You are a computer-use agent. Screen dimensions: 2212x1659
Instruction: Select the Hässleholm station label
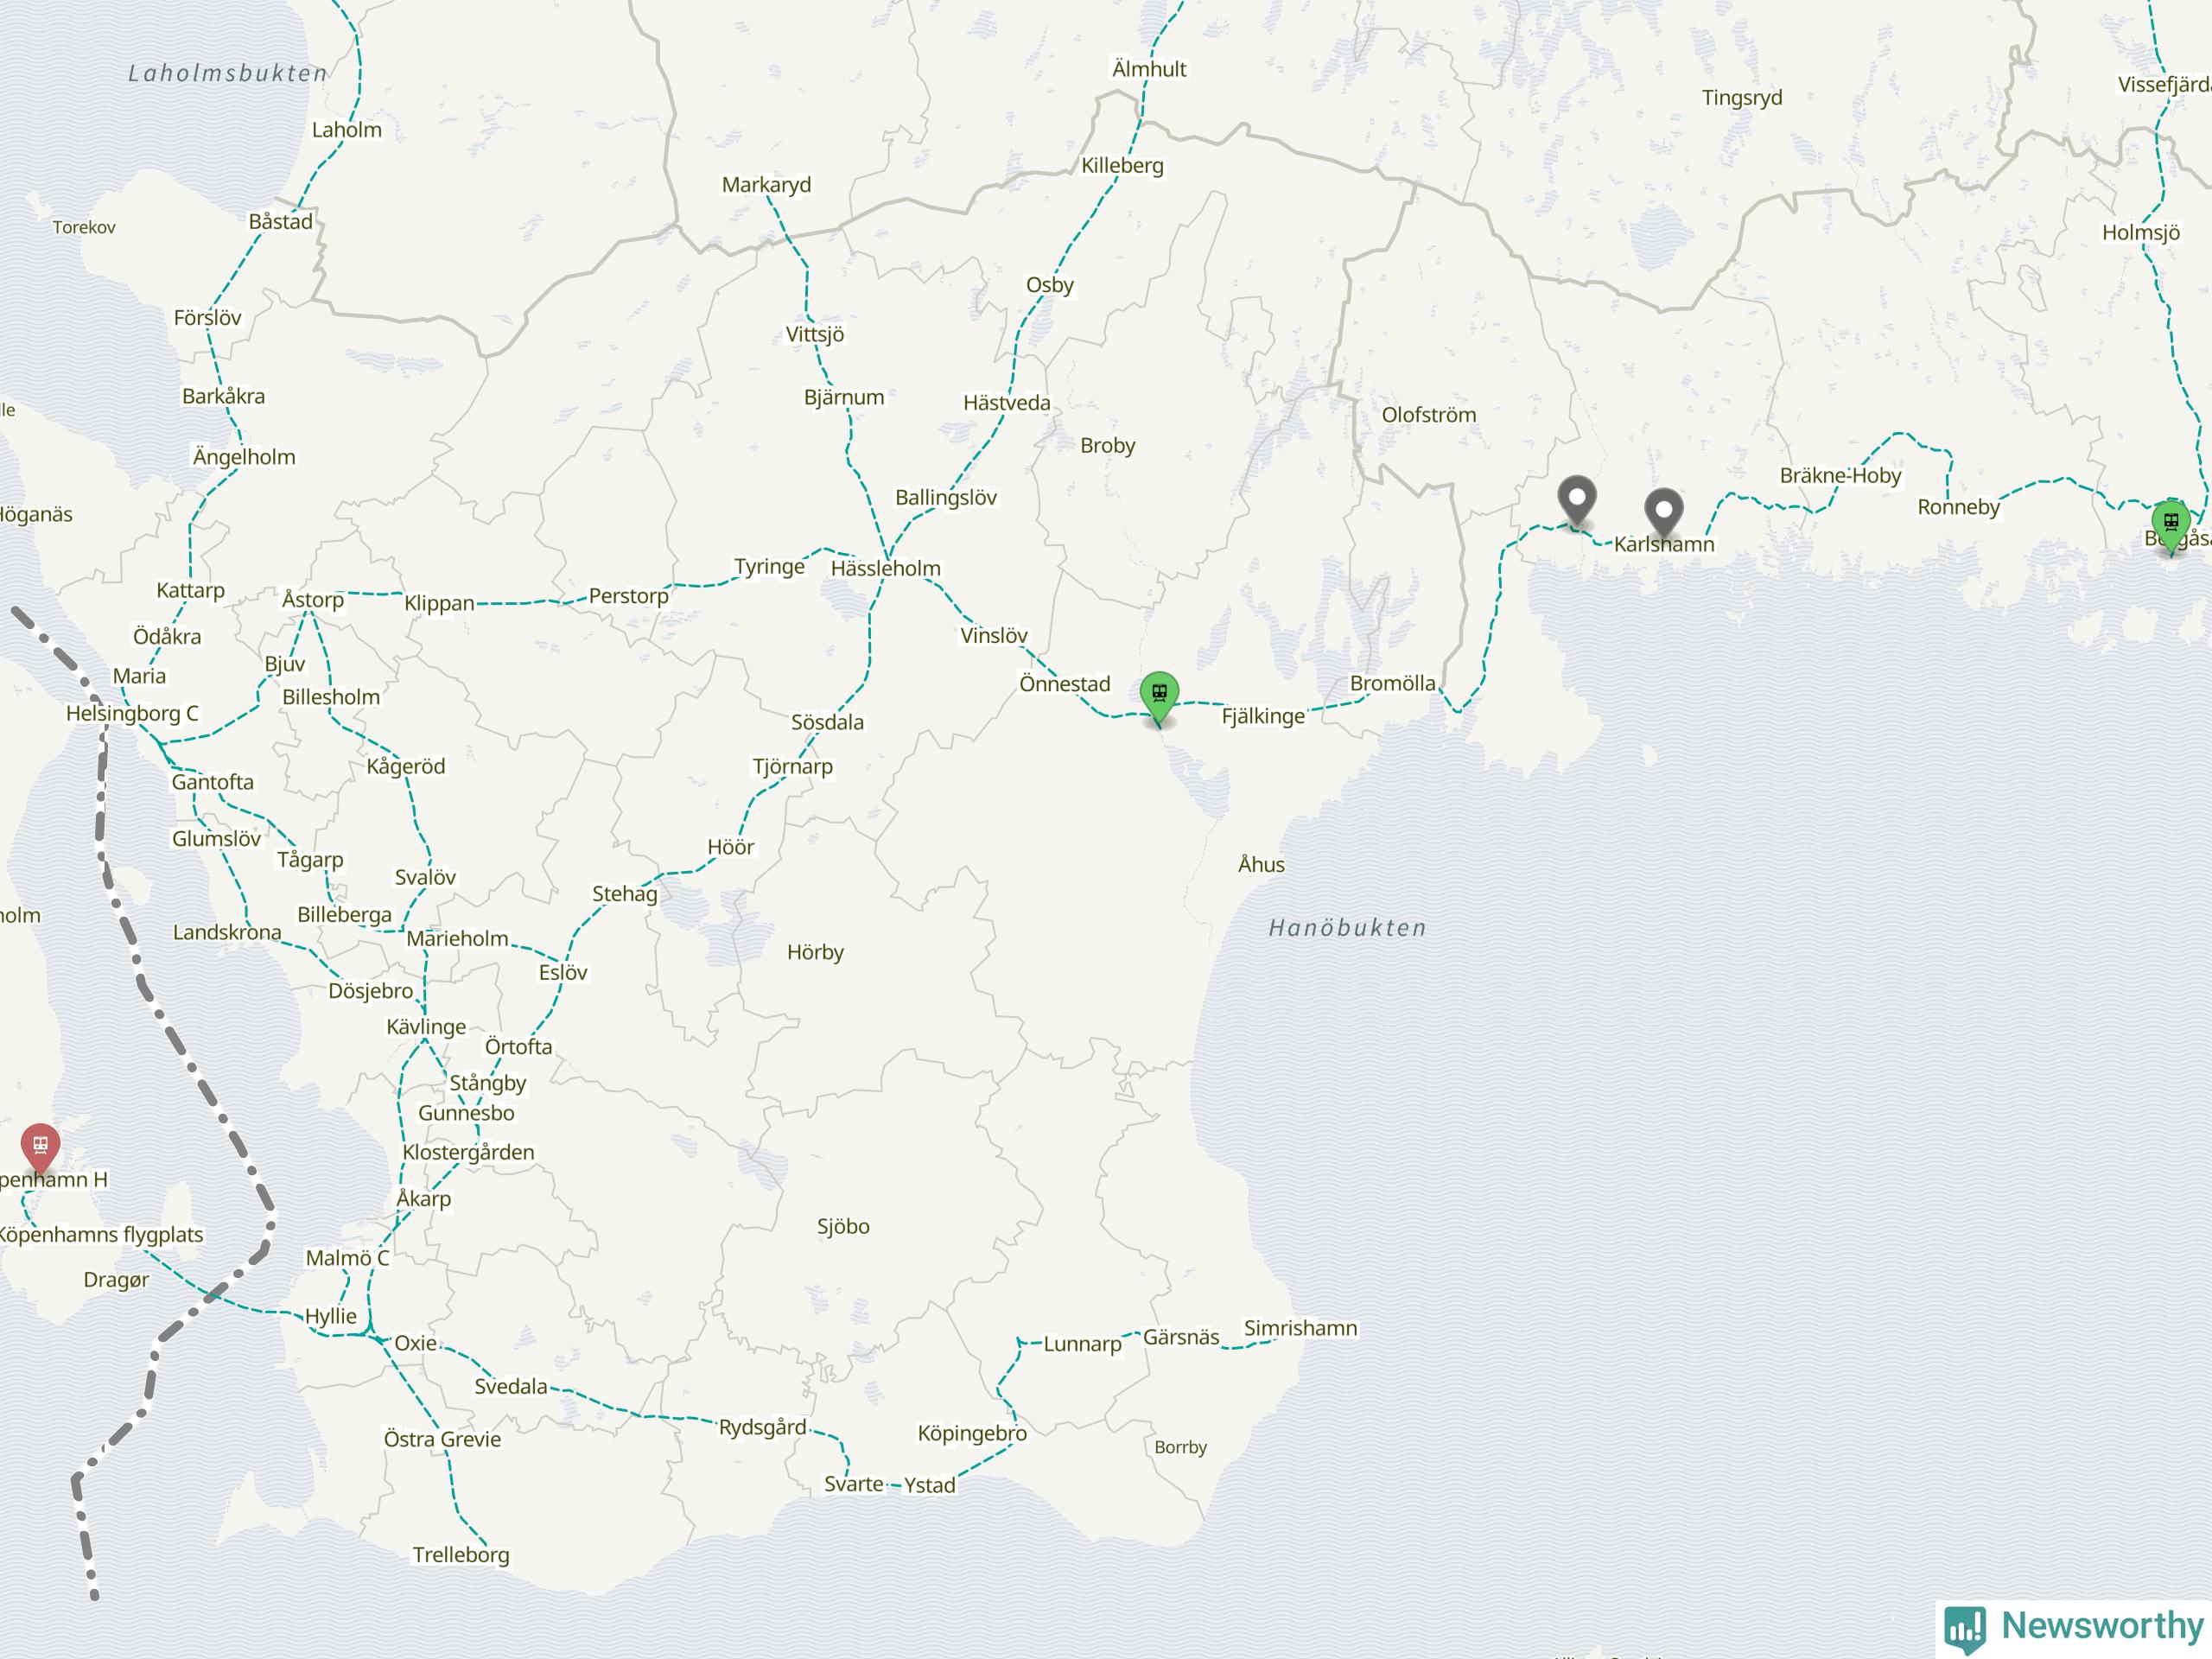tap(886, 568)
